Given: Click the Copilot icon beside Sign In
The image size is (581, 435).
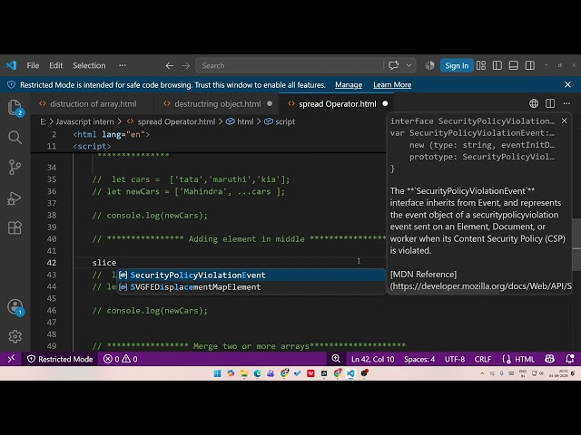Looking at the screenshot, I should tap(429, 65).
